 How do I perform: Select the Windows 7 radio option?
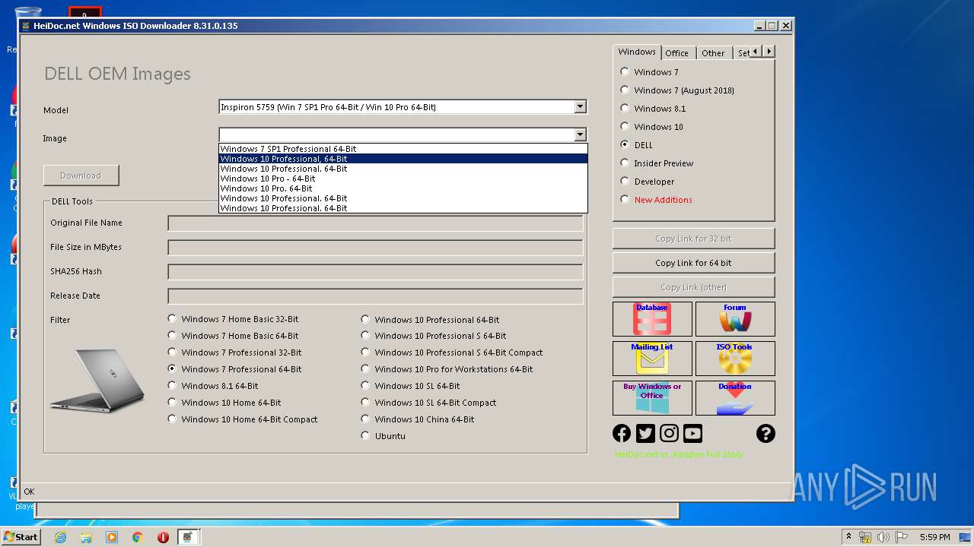click(649, 72)
